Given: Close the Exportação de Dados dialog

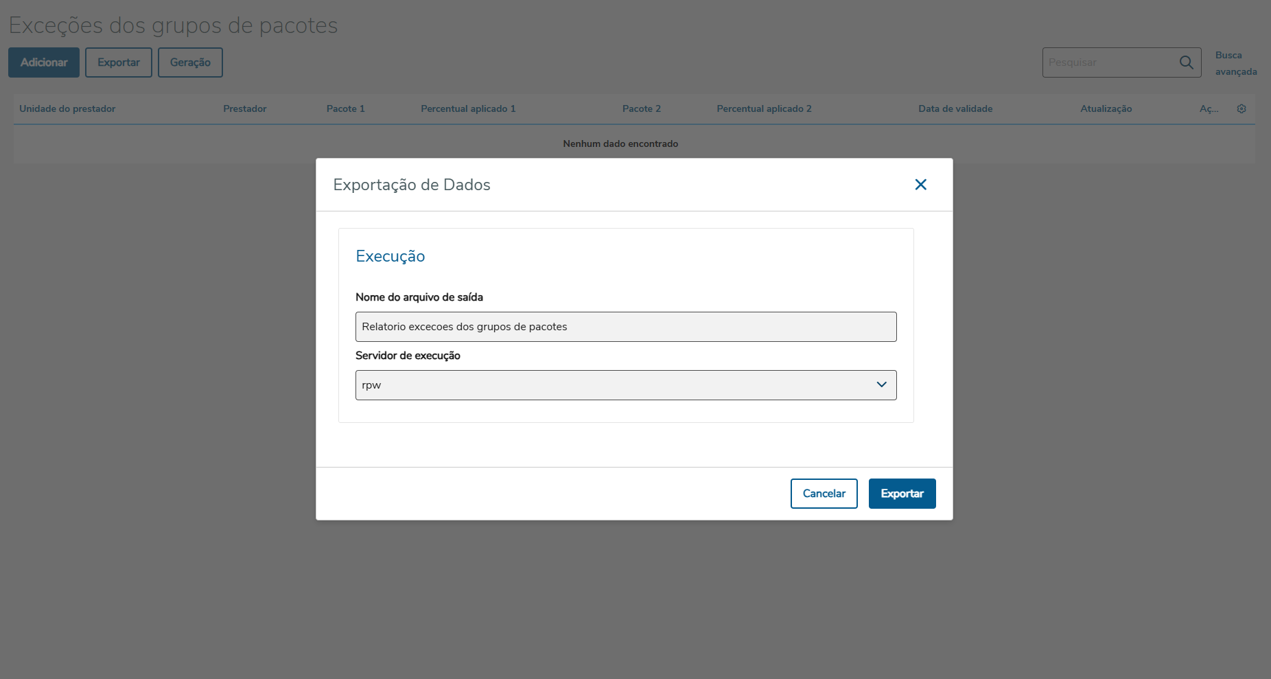Looking at the screenshot, I should pos(920,185).
